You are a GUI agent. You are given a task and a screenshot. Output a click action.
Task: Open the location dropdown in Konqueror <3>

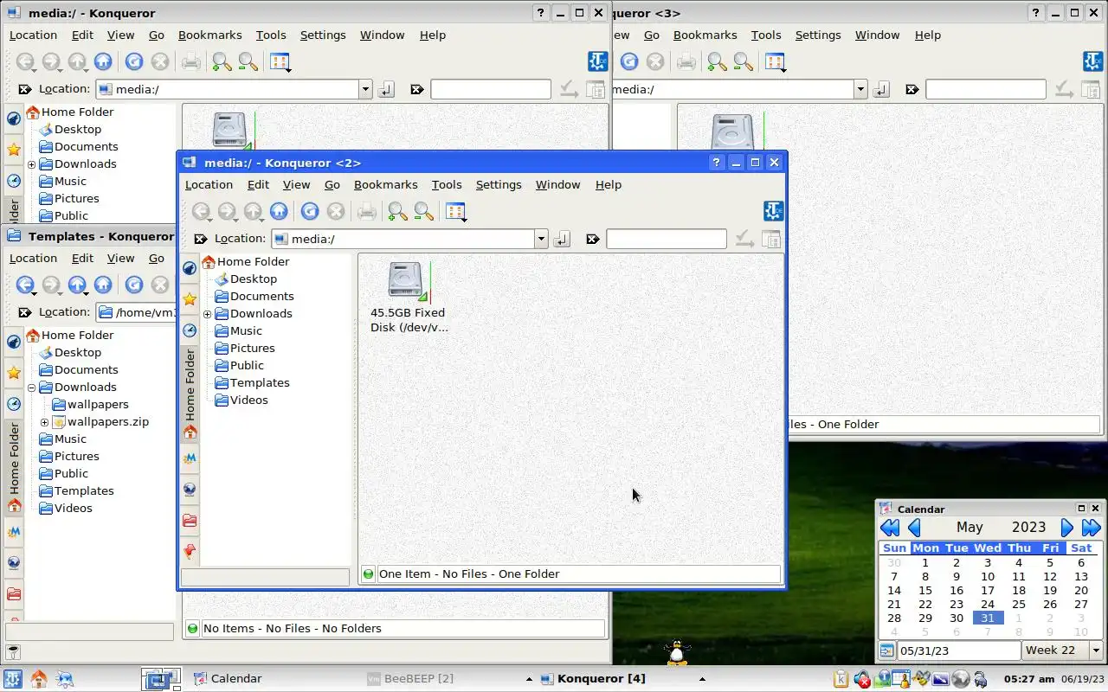[x=860, y=89]
